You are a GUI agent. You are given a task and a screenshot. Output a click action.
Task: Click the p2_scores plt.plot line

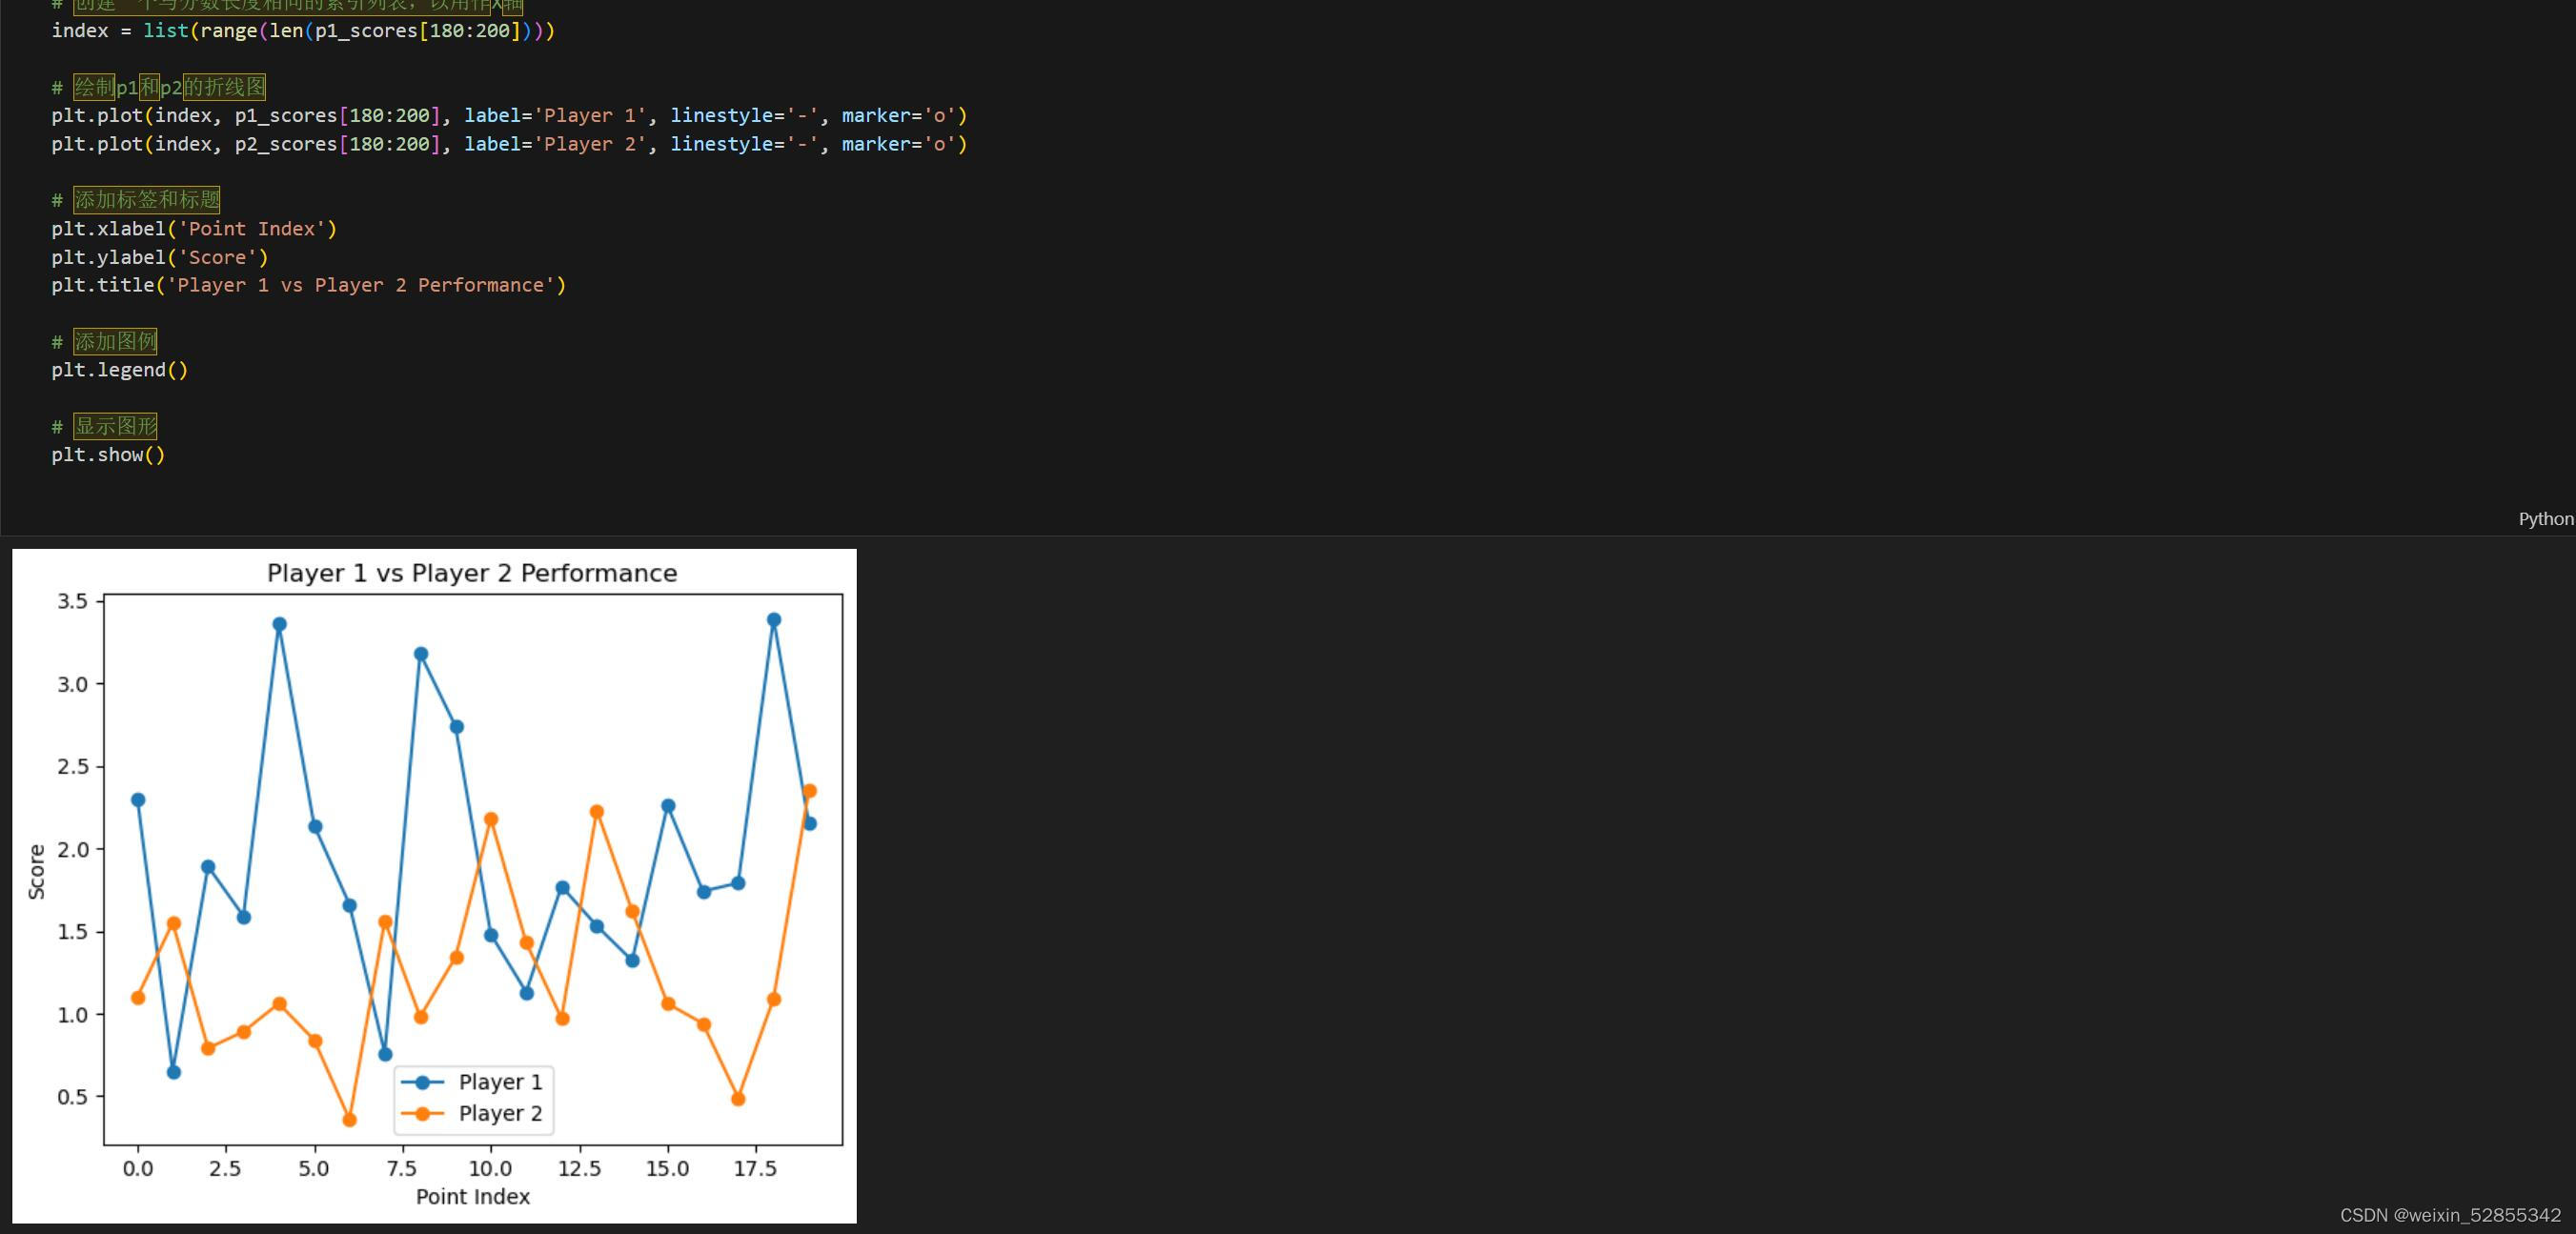508,145
